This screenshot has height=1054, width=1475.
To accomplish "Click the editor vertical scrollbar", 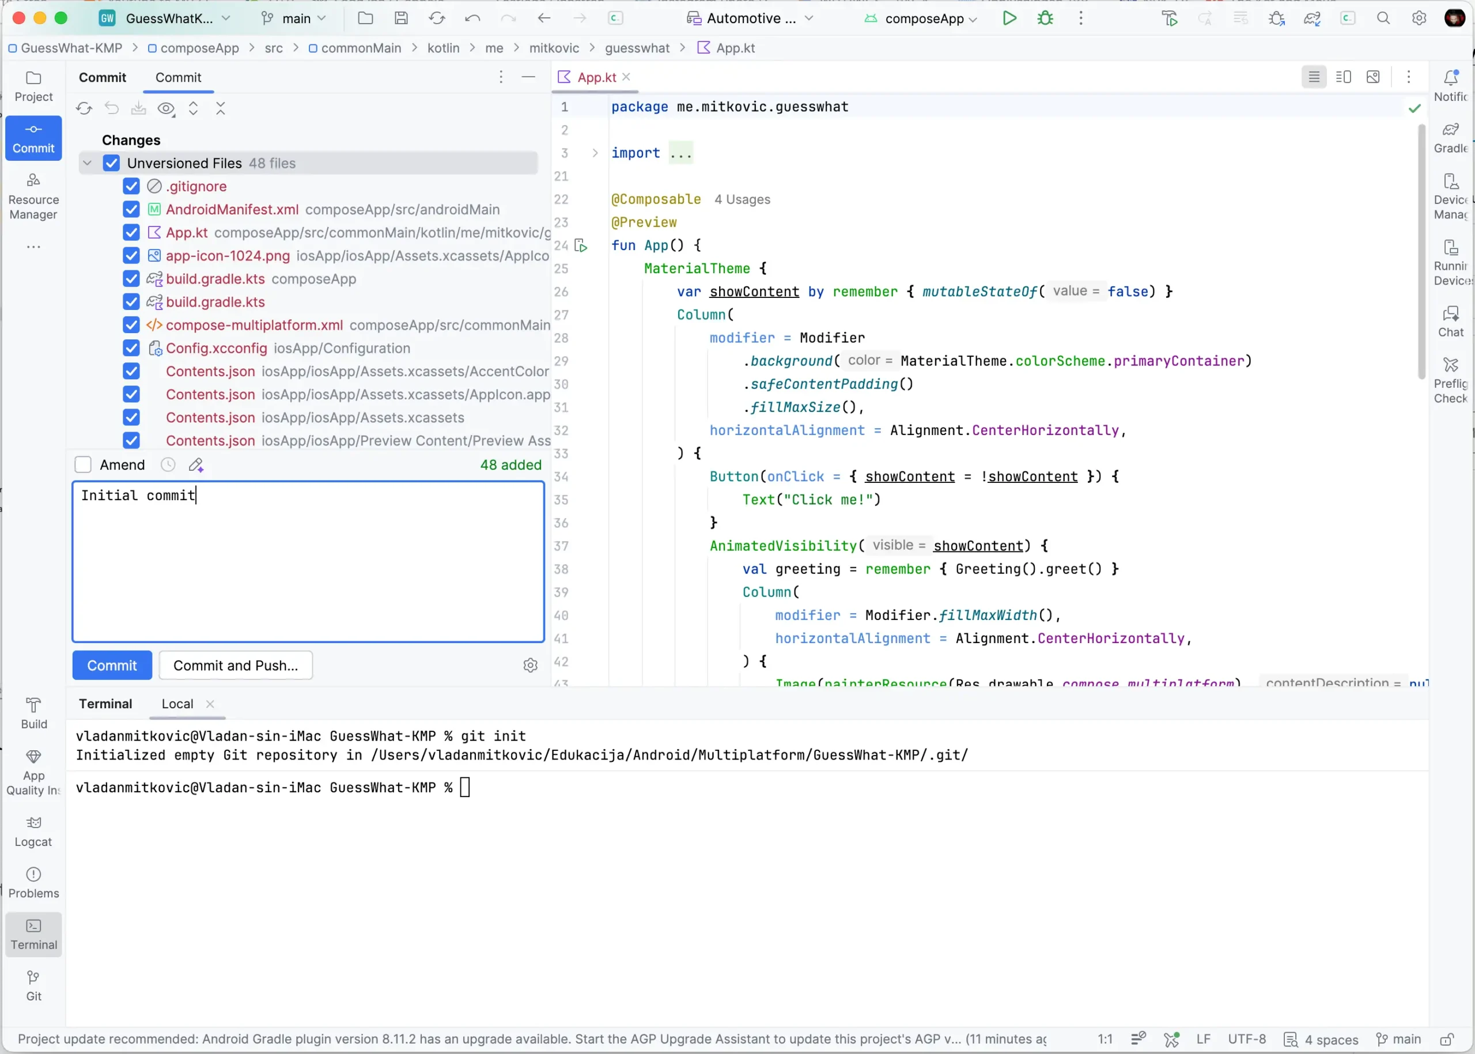I will (x=1421, y=253).
